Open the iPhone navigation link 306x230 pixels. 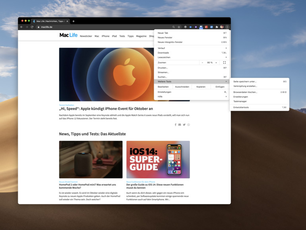tap(105, 36)
